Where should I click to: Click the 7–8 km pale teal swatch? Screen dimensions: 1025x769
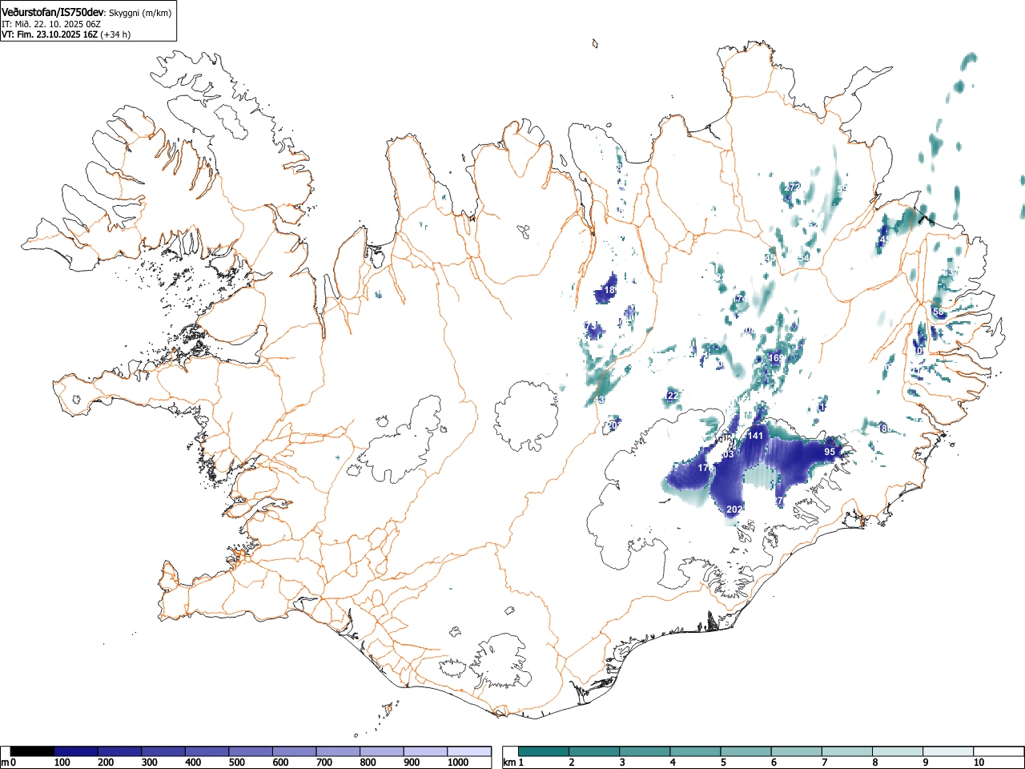pos(847,751)
